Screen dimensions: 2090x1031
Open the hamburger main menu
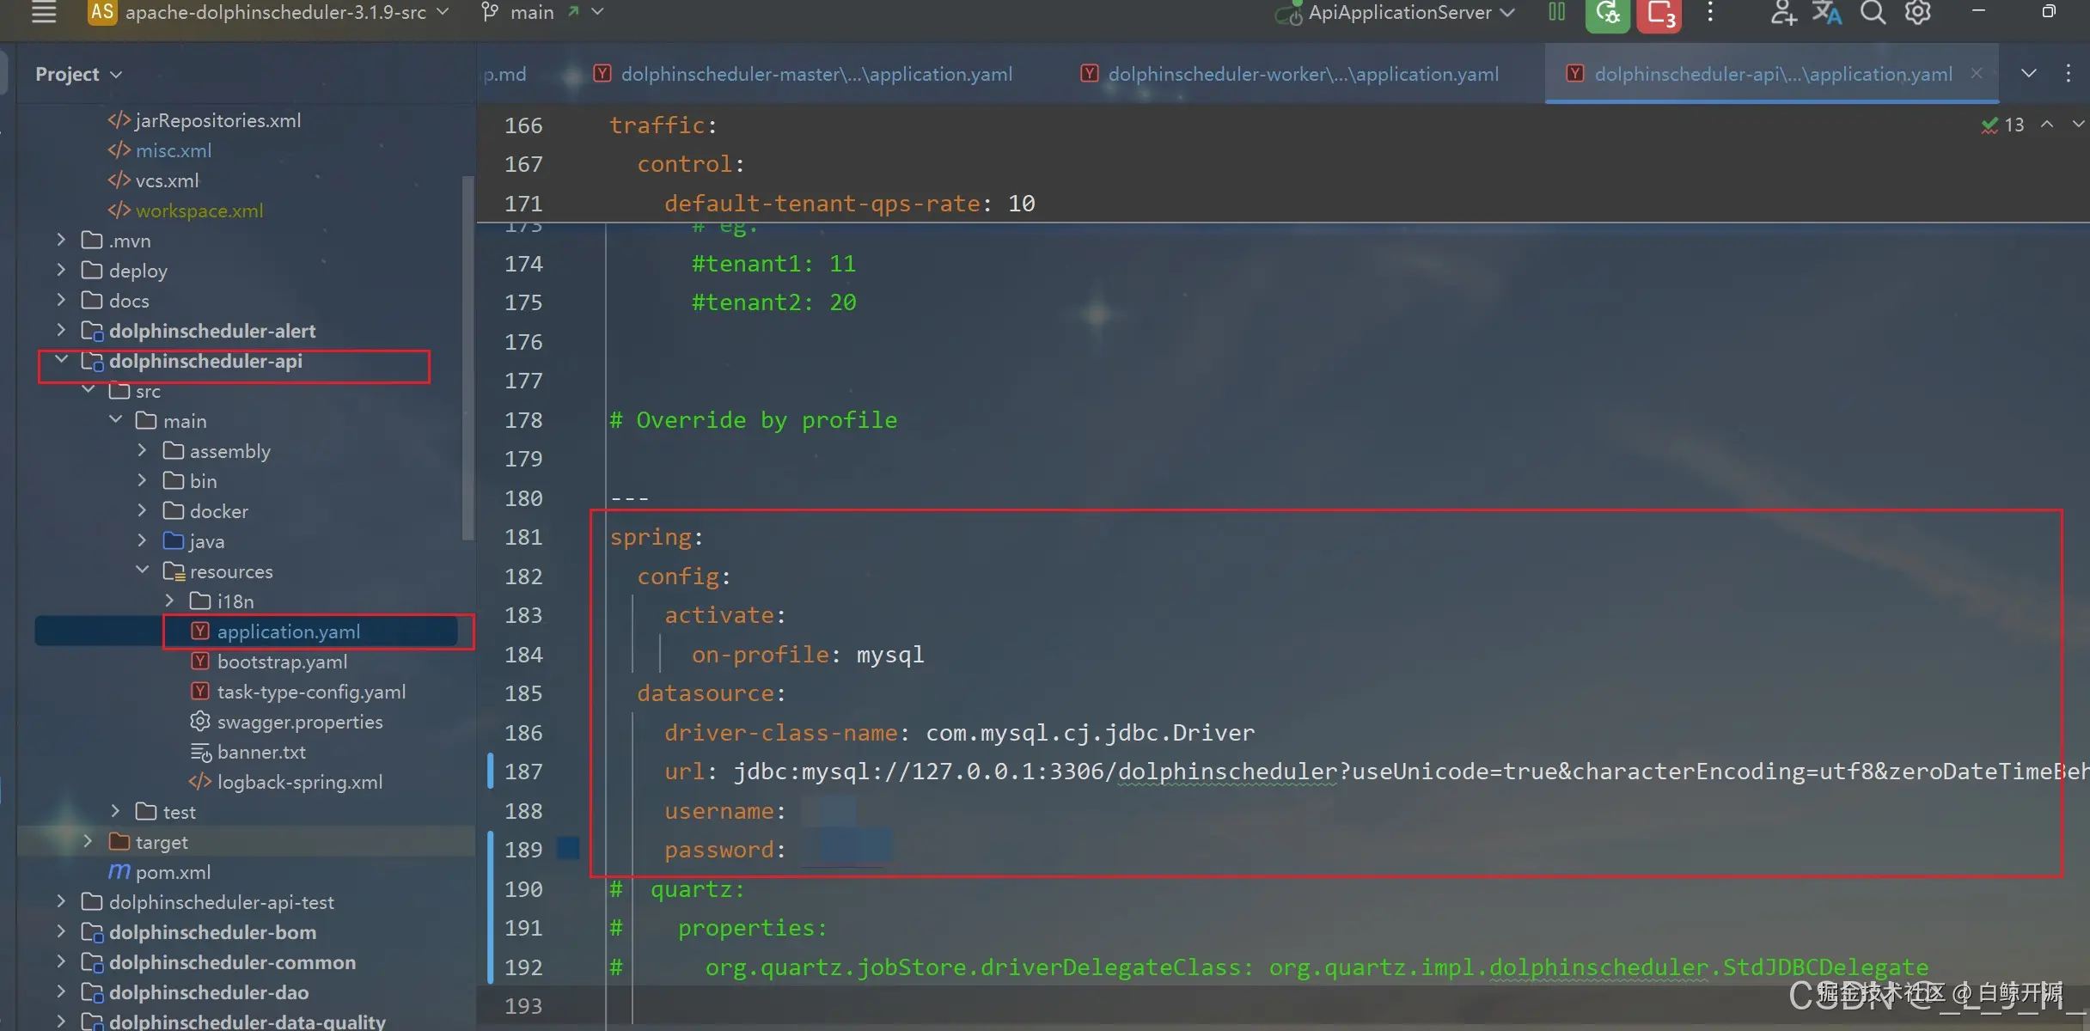pos(43,12)
